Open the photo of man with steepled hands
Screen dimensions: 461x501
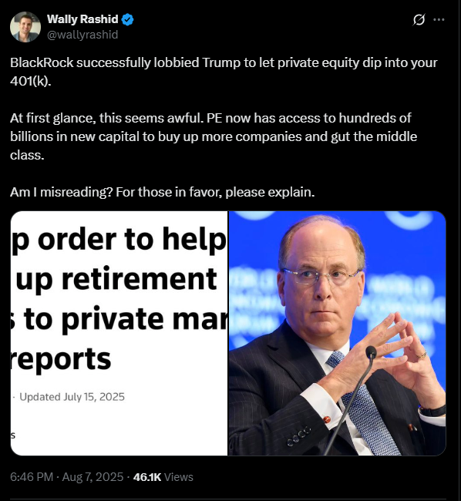click(337, 333)
